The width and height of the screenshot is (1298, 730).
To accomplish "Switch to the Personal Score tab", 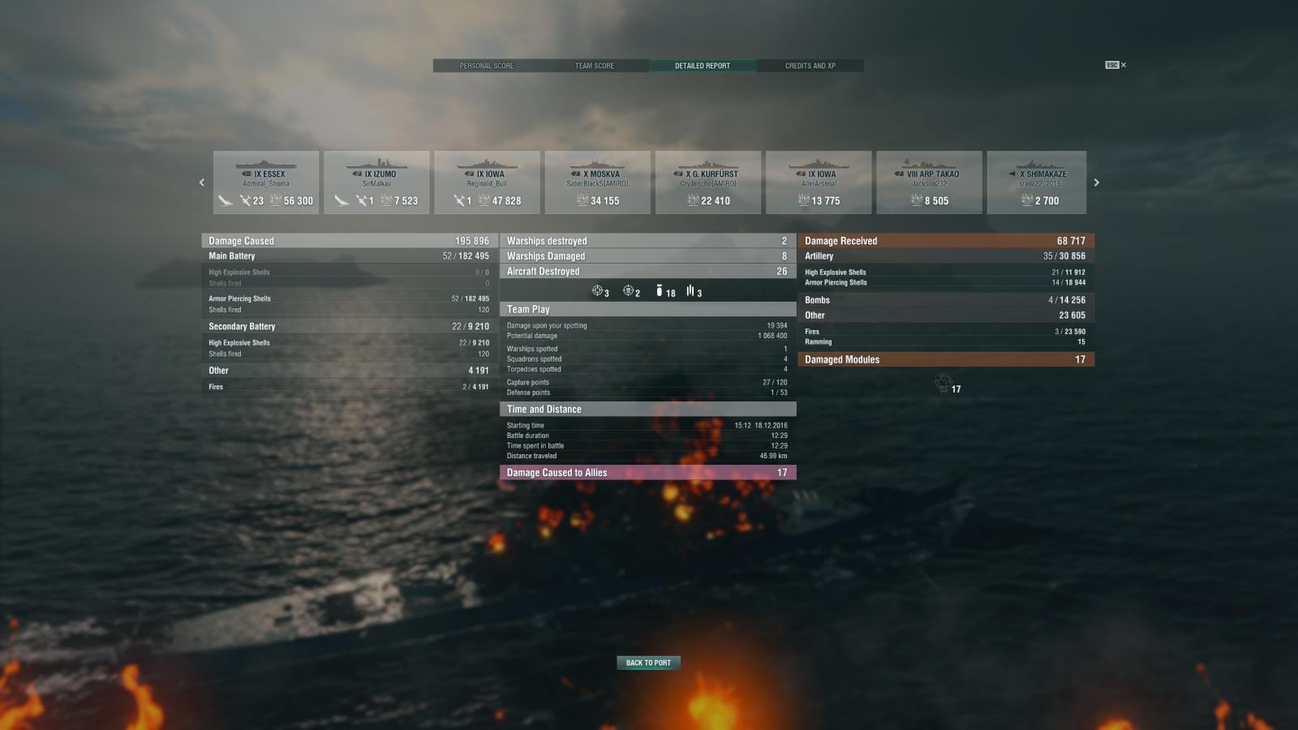I will [x=487, y=66].
